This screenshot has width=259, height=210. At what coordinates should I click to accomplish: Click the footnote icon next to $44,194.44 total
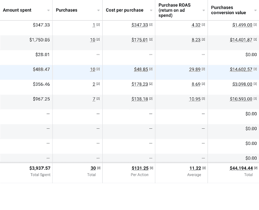[x=256, y=168]
